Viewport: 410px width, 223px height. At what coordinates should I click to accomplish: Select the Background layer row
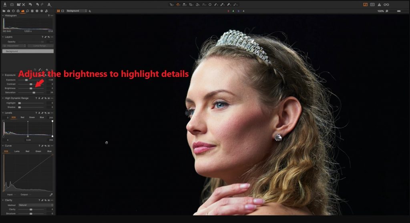coord(28,51)
